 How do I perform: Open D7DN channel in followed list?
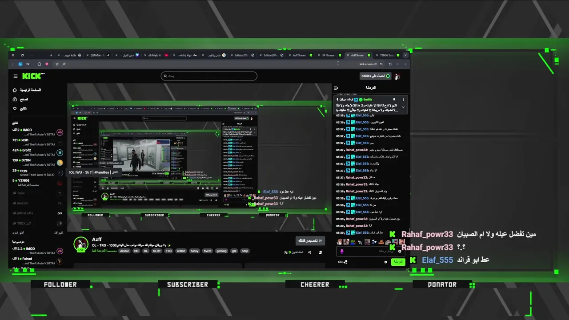pos(38,162)
